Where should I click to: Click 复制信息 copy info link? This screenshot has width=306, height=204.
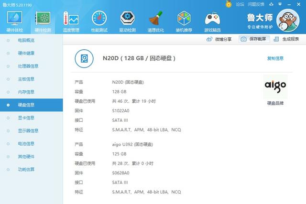pos(275,58)
